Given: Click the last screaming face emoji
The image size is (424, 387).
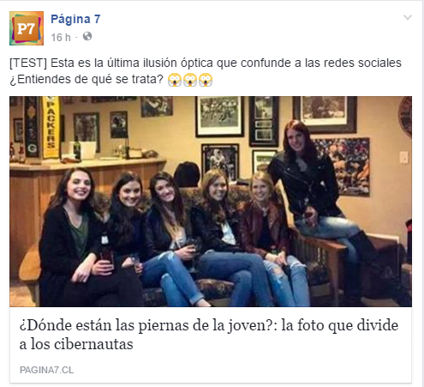Looking at the screenshot, I should pyautogui.click(x=206, y=80).
